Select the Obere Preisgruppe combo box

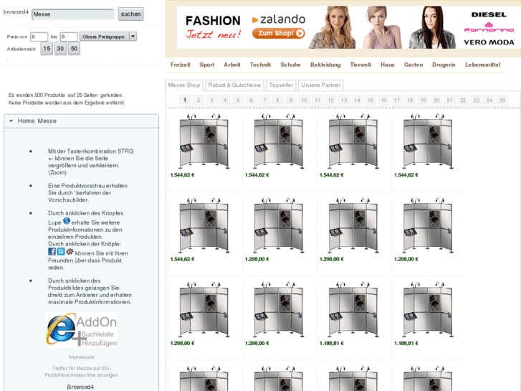(x=108, y=37)
